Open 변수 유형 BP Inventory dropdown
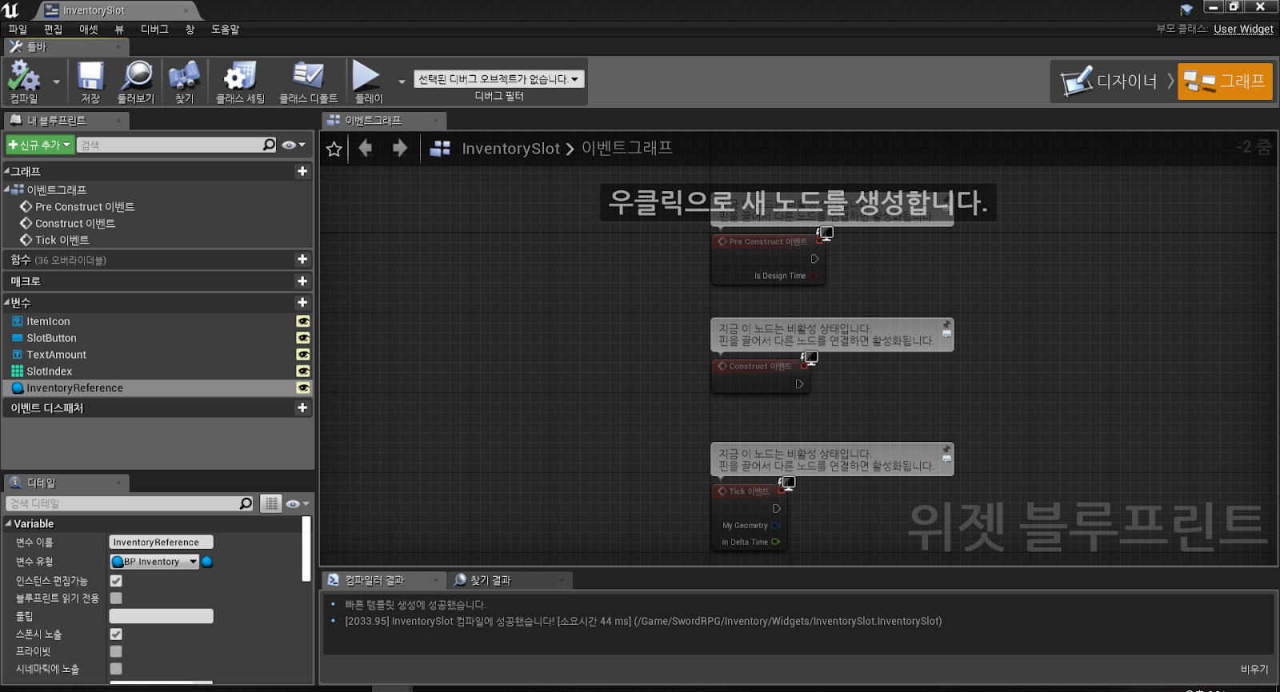Viewport: 1280px width, 692px height. pos(154,562)
